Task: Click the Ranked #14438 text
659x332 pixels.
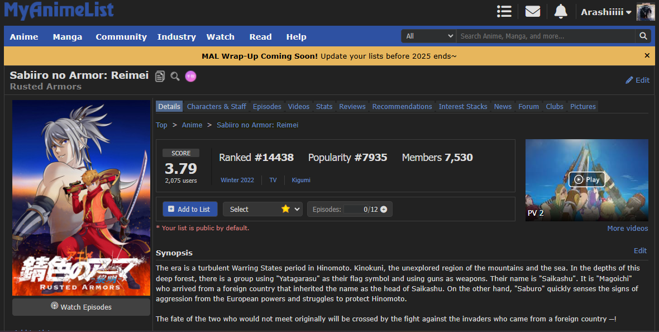Action: (256, 158)
